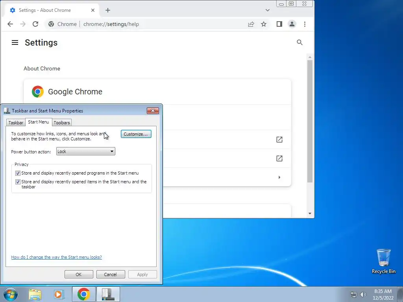
Task: Click the Taskbar Properties taskbar icon
Action: [108, 294]
